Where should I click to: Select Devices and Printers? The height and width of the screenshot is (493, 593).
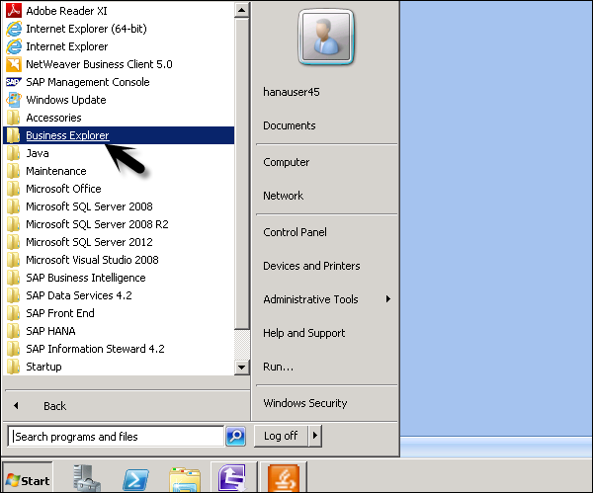pyautogui.click(x=311, y=266)
